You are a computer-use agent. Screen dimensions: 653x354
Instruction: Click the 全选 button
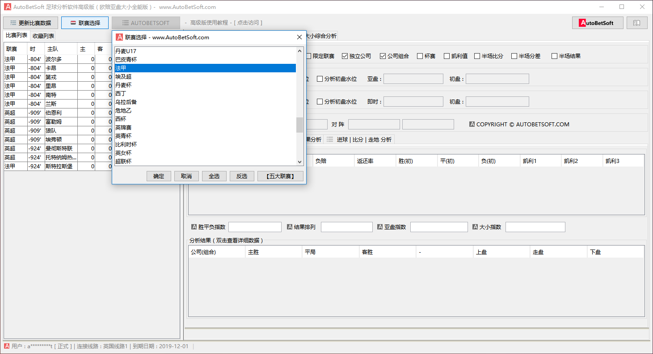pos(214,176)
